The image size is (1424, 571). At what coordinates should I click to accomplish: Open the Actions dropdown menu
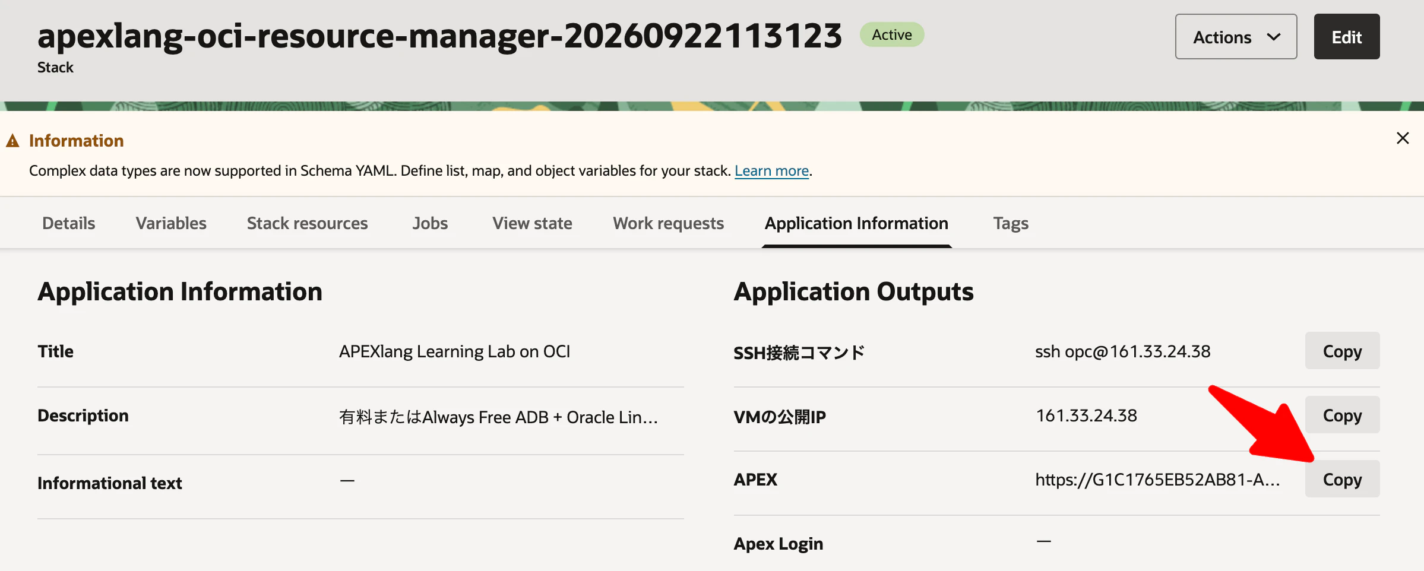[x=1236, y=37]
